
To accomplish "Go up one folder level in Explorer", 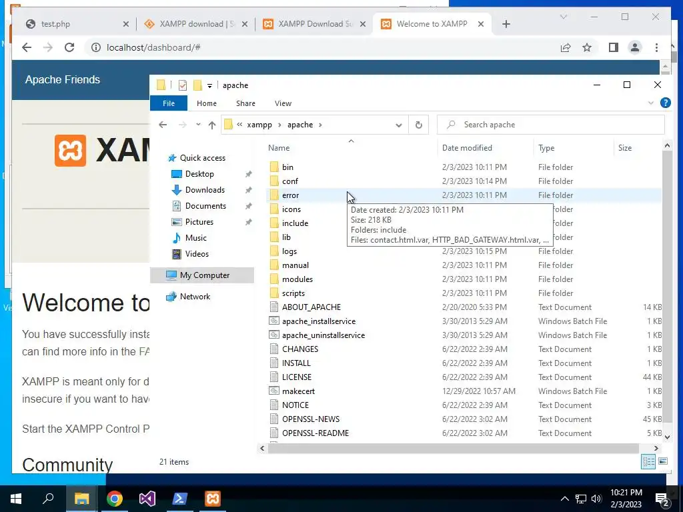I will coord(211,125).
